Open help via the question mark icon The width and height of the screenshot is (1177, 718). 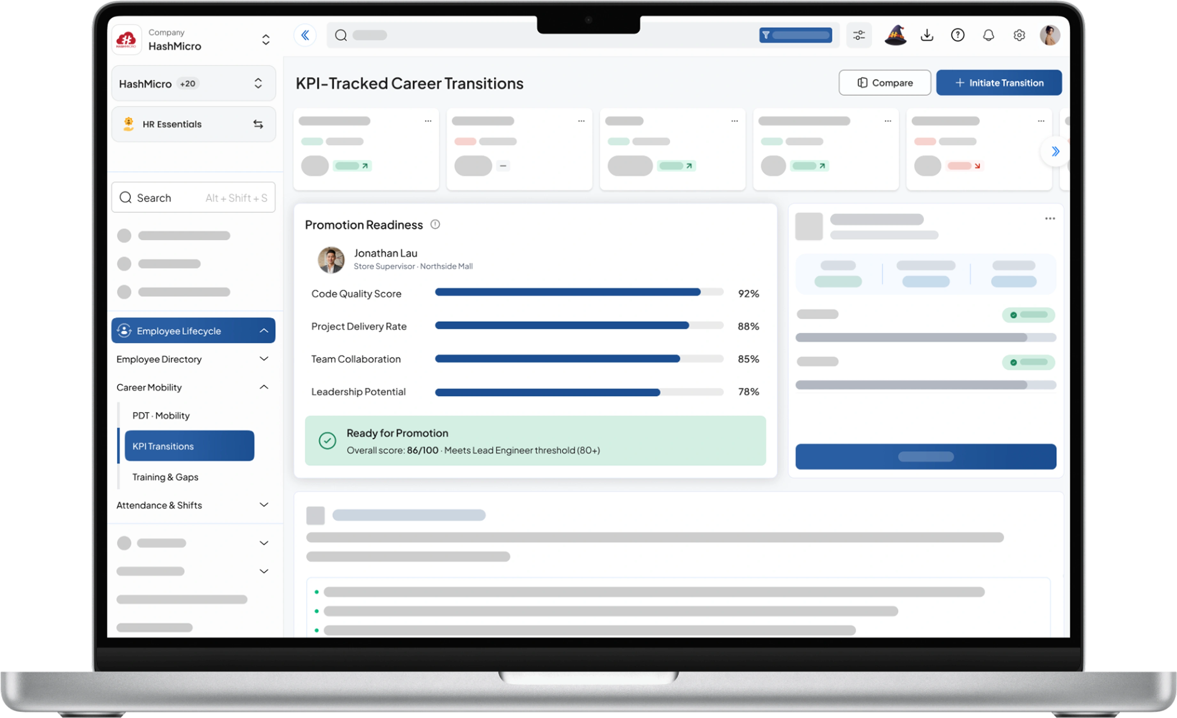[x=958, y=35]
